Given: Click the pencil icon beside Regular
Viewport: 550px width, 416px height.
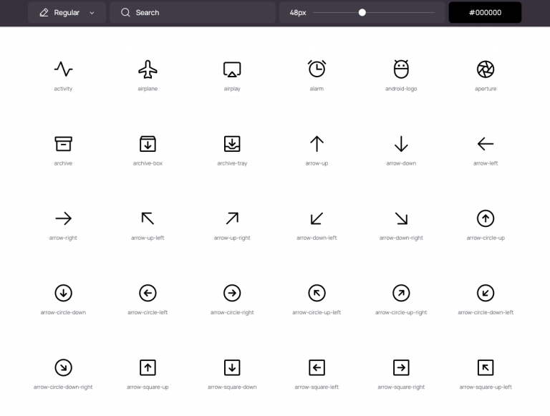Looking at the screenshot, I should (44, 13).
